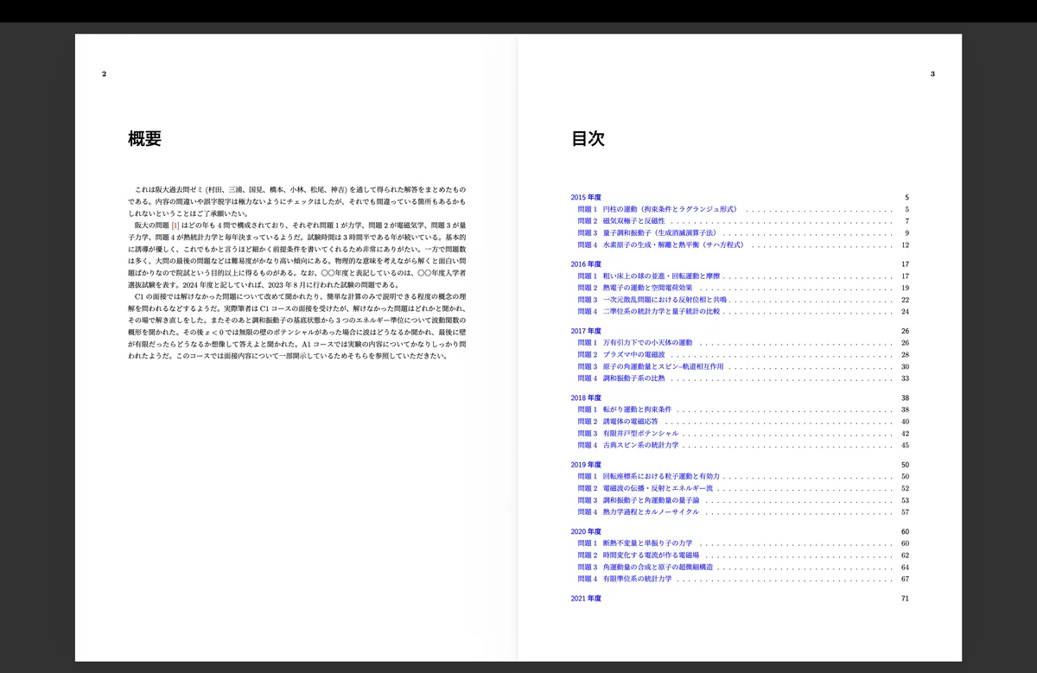Open the 2016年度 contents link

[585, 263]
